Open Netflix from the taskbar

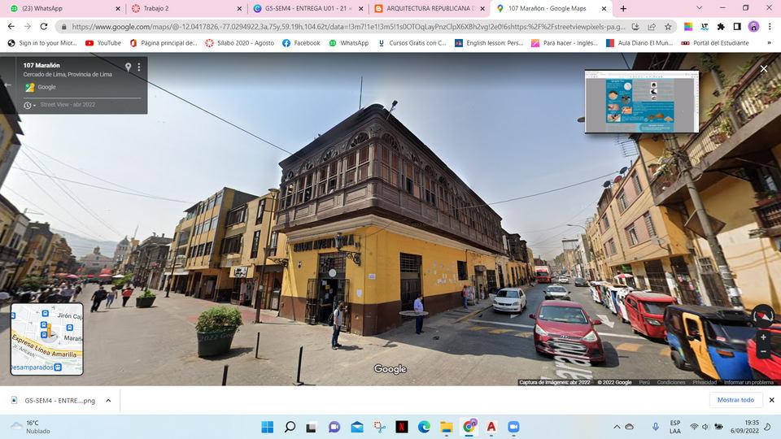click(x=401, y=427)
